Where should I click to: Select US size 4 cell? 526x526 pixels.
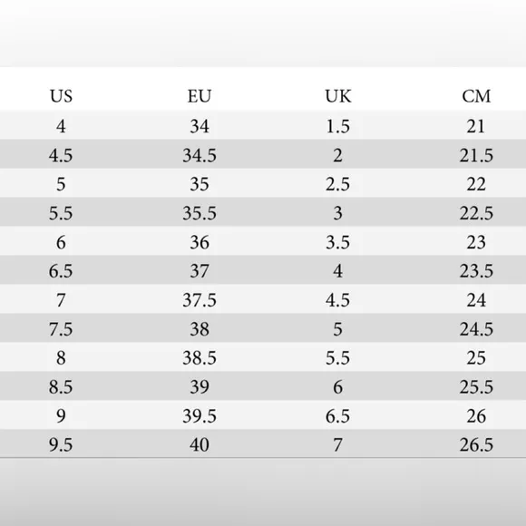[61, 126]
